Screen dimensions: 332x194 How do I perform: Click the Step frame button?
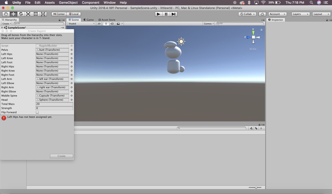[x=173, y=14]
